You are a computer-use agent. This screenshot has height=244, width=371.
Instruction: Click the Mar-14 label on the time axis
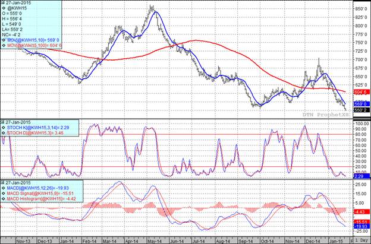point(109,241)
